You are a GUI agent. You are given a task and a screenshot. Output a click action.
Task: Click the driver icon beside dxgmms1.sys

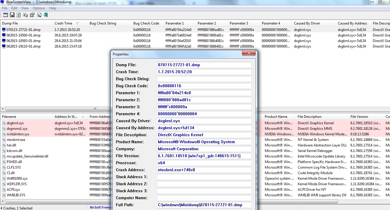(x=4, y=129)
